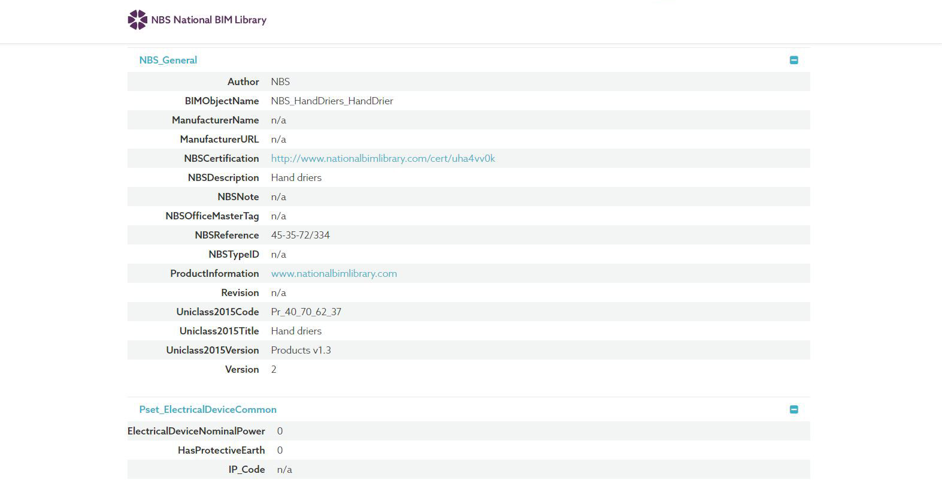942x483 pixels.
Task: Collapse the NBS_General section minus icon
Action: [x=793, y=60]
